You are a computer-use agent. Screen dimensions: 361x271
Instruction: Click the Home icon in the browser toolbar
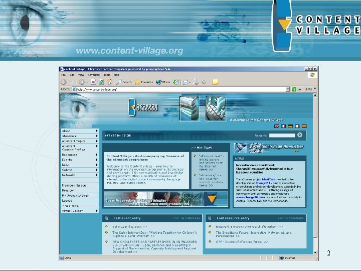110,82
